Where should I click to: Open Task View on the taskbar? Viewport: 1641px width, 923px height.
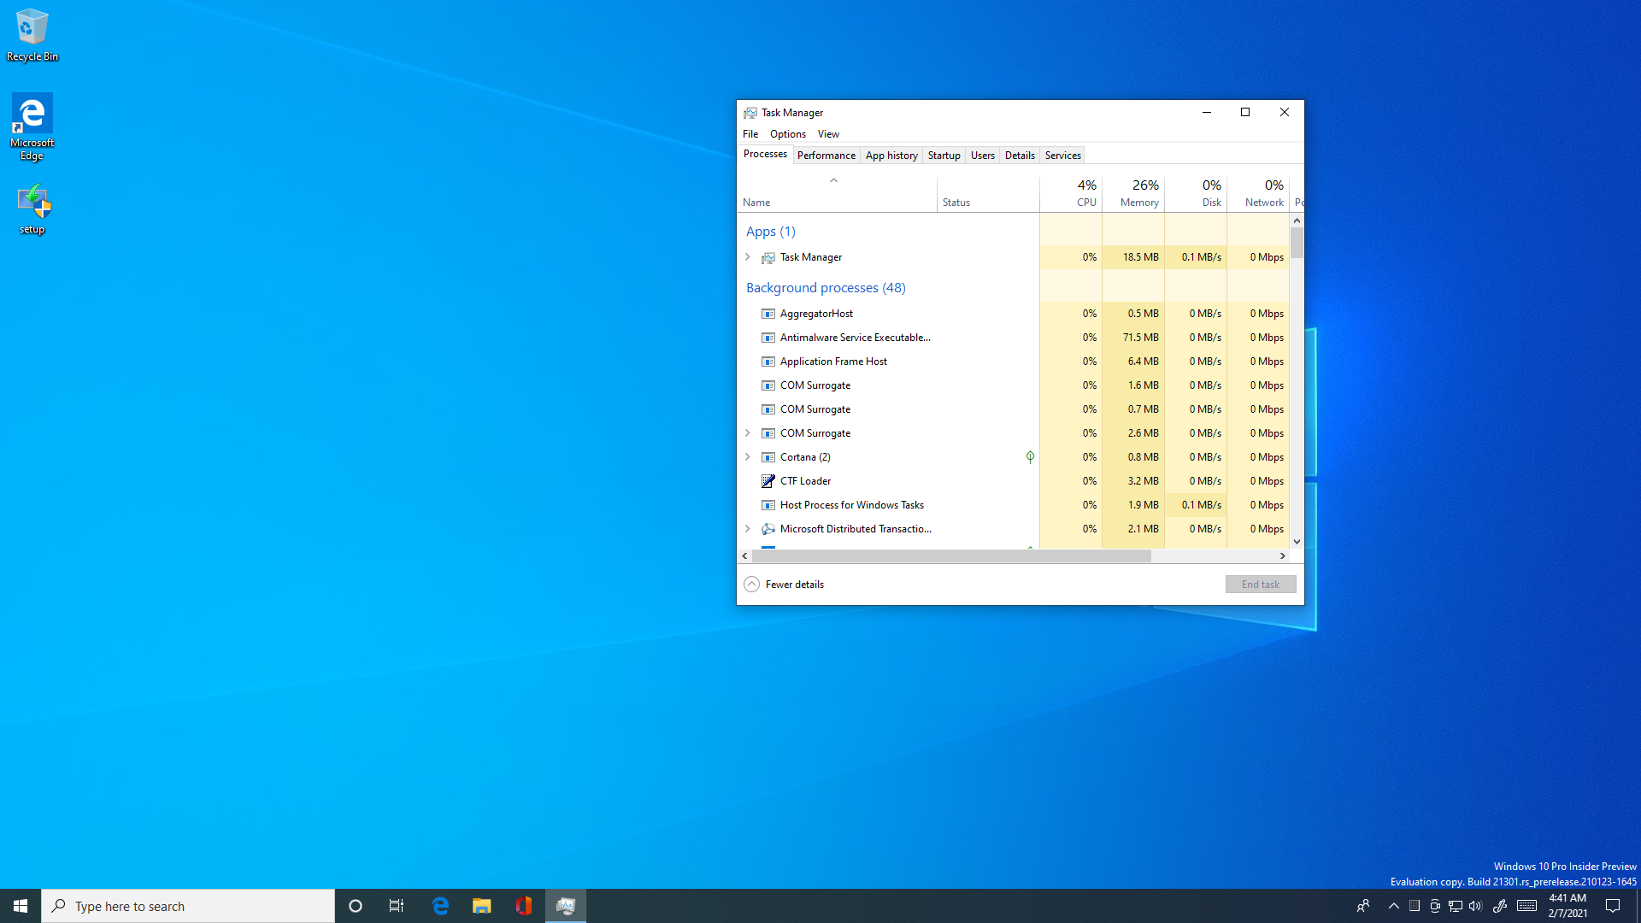[x=397, y=906]
